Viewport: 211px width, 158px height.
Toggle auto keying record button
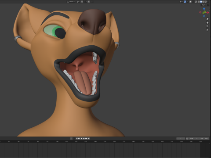[x=71, y=138]
